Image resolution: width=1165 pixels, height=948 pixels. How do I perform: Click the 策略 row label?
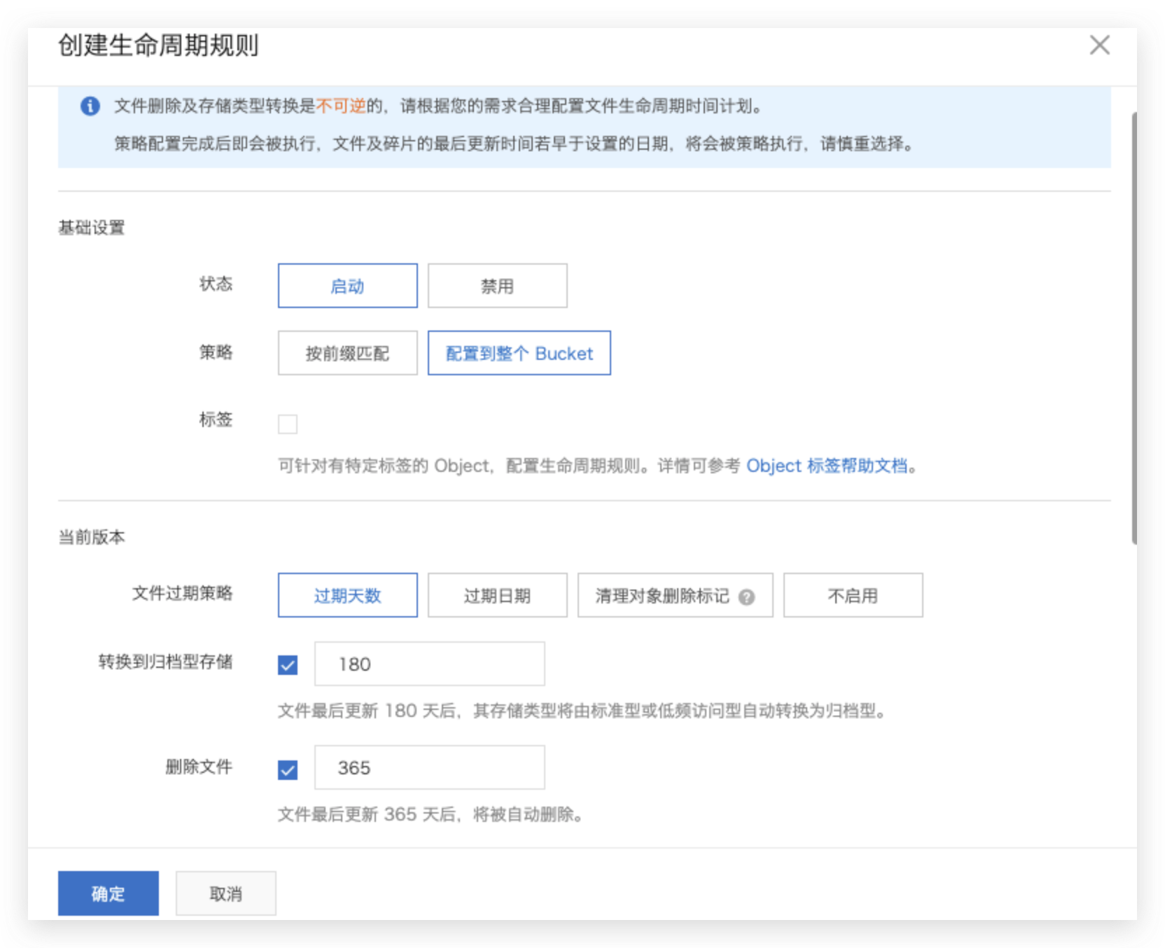216,352
